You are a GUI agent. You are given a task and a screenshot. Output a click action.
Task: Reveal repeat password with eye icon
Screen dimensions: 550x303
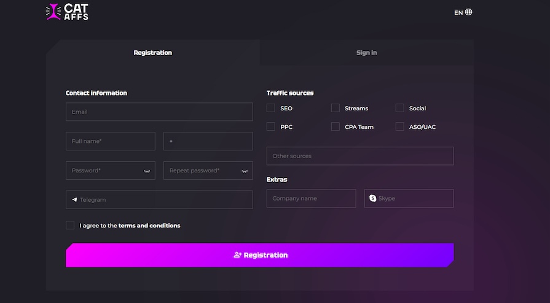point(245,171)
